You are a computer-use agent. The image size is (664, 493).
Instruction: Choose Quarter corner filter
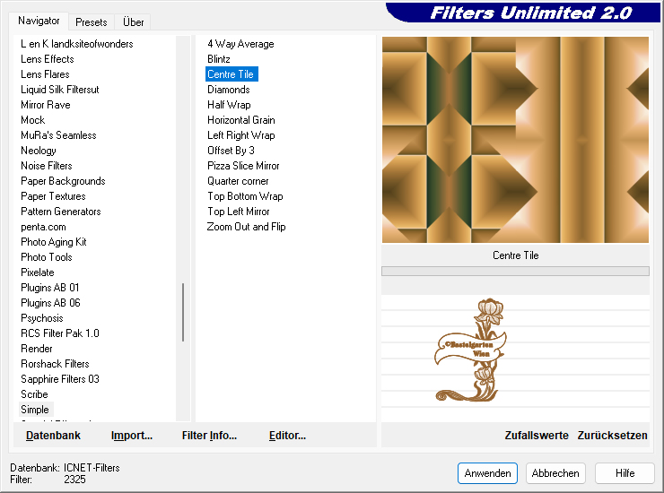(238, 181)
